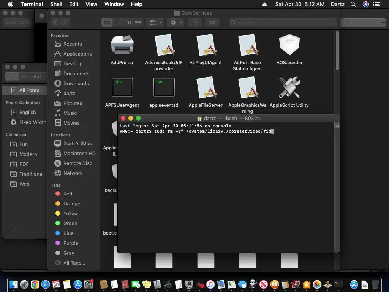Open Finder group-by arrangement dropdown
The width and height of the screenshot is (389, 292).
coord(155,22)
